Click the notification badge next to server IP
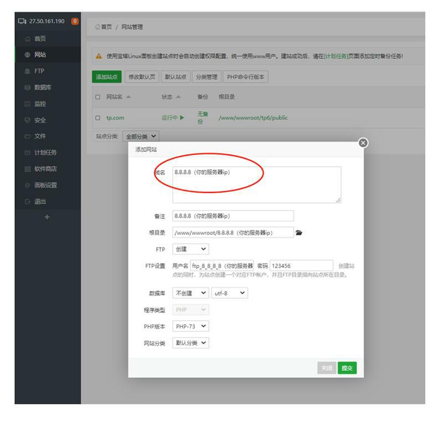Screen dimensions: 443x421 [x=75, y=22]
